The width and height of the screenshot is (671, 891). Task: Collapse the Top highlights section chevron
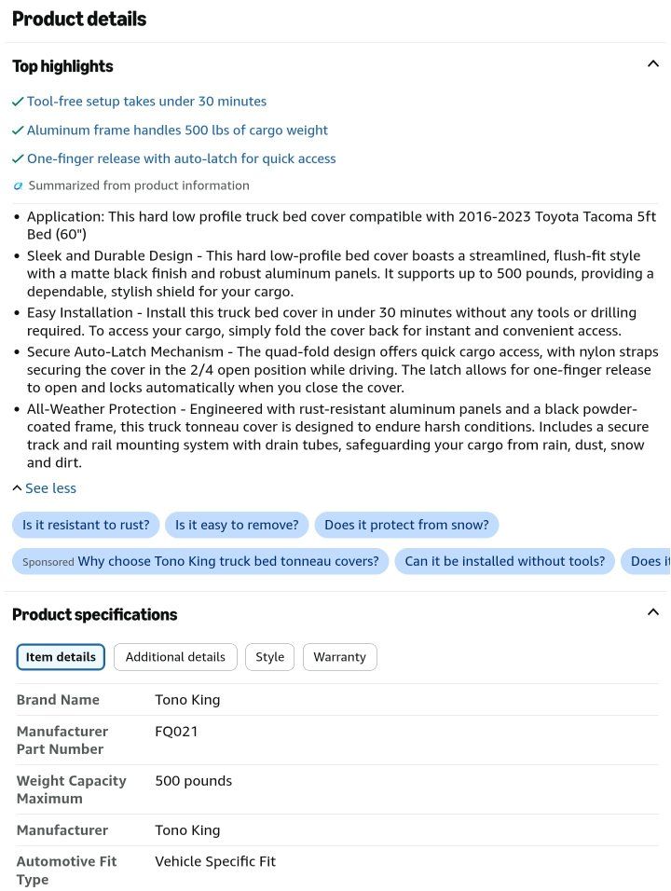[652, 63]
